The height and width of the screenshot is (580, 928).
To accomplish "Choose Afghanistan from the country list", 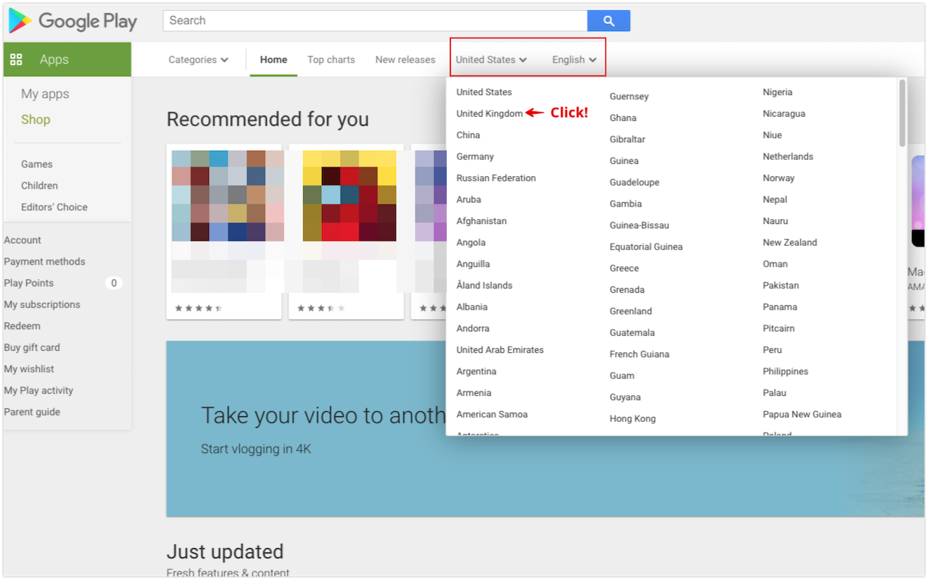I will point(481,221).
